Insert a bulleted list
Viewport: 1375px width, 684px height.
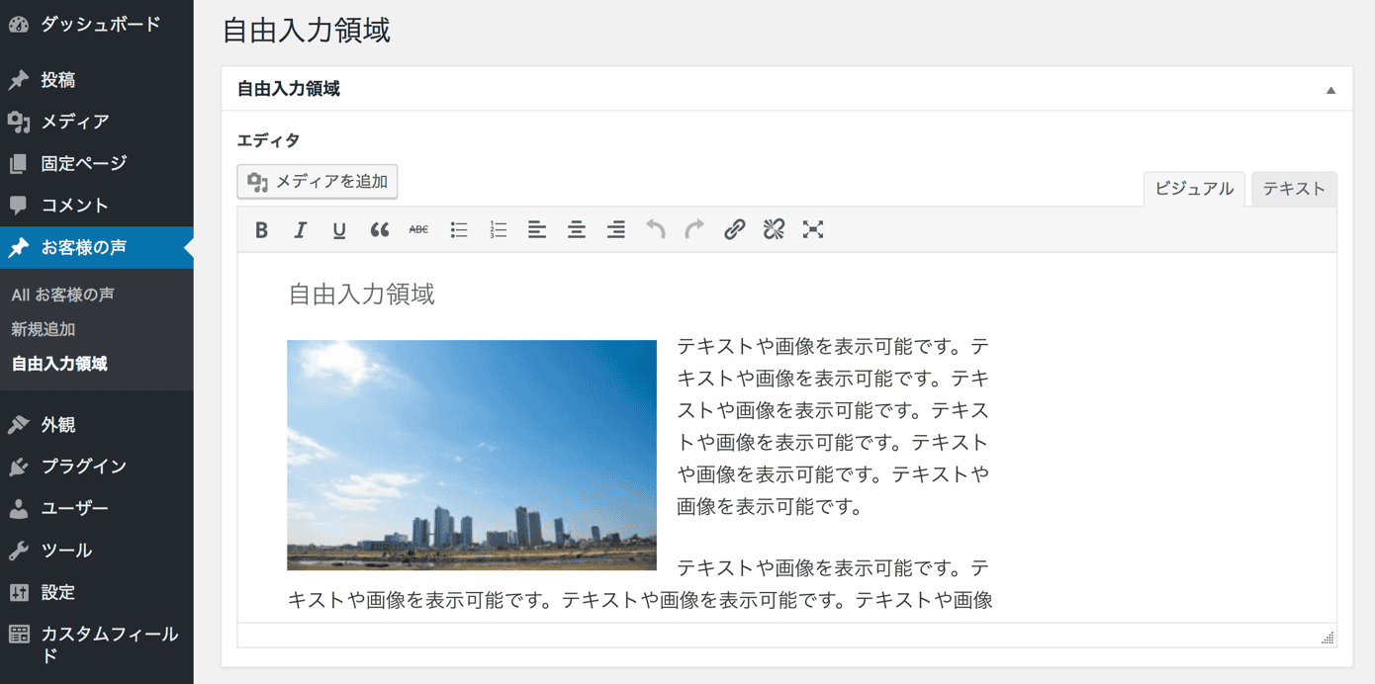click(x=458, y=230)
